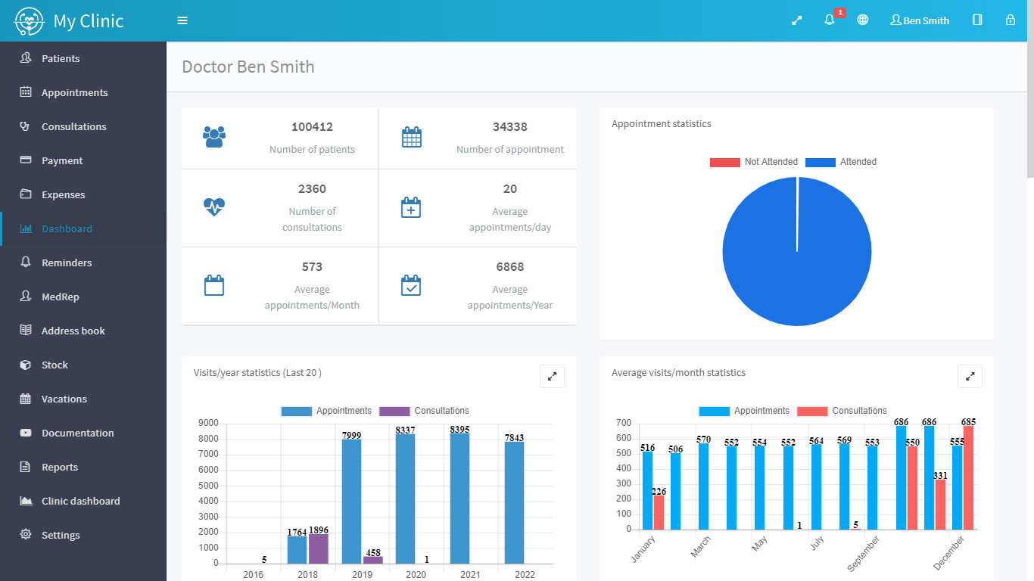Expand the Visits/year statistics chart

[x=552, y=376]
